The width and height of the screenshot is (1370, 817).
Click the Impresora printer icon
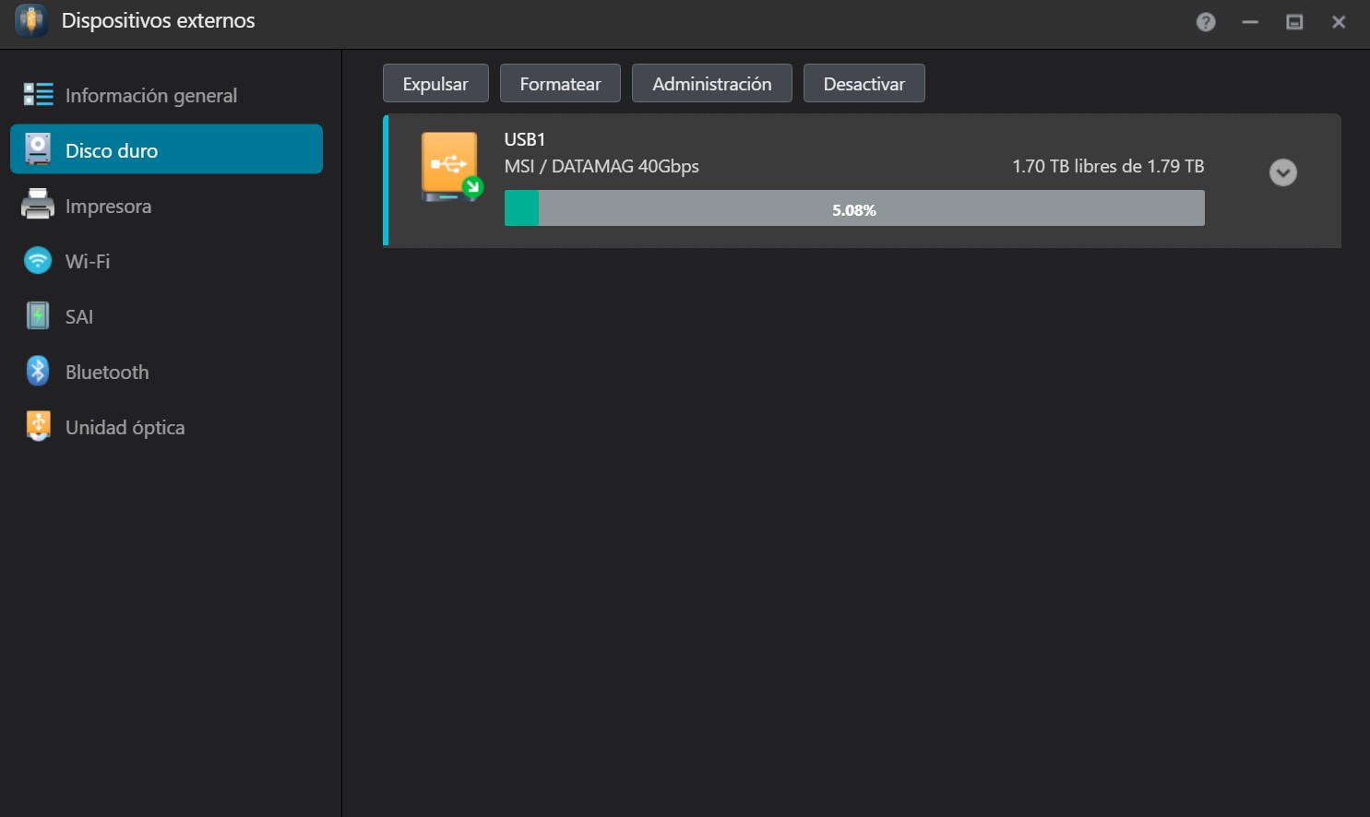click(x=38, y=205)
